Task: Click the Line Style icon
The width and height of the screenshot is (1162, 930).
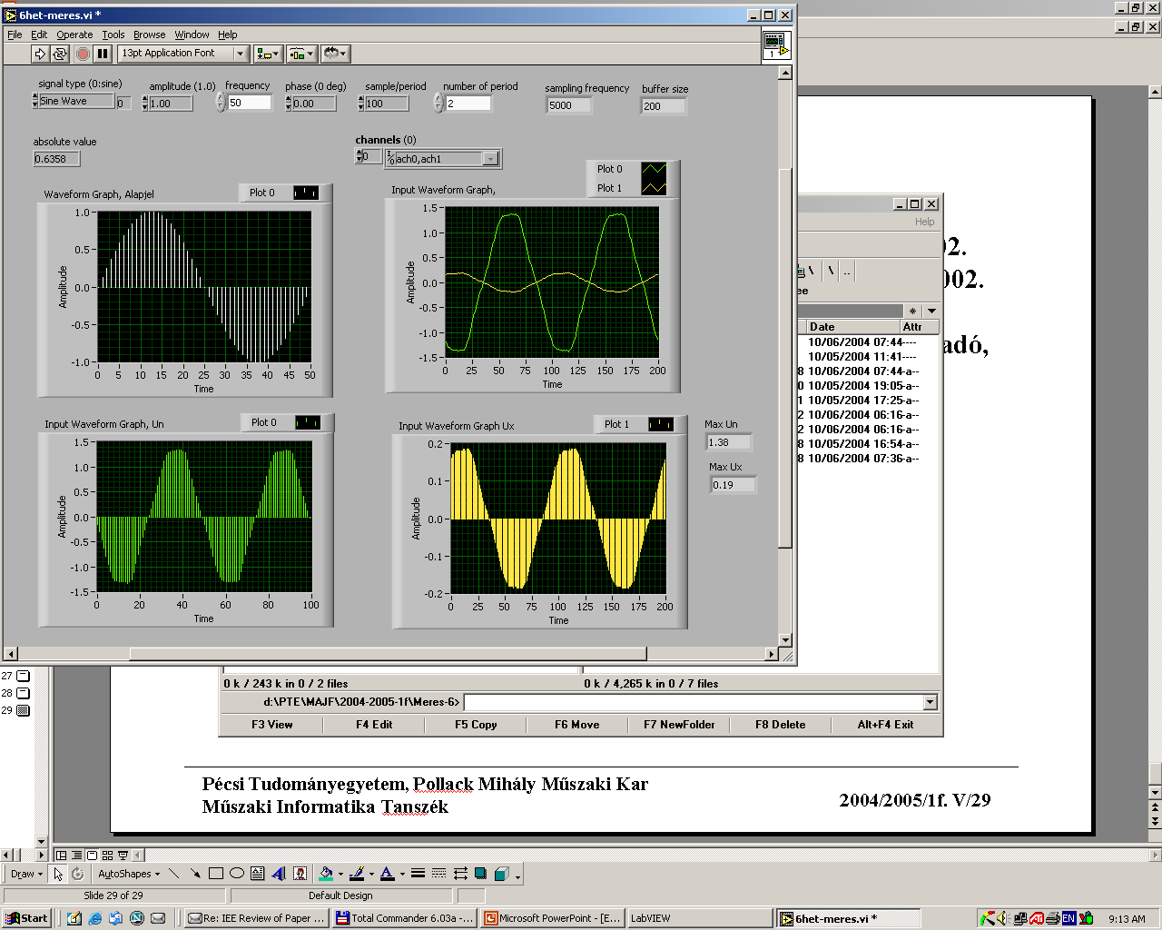Action: click(418, 874)
